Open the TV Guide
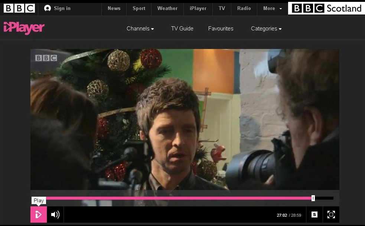 [182, 29]
